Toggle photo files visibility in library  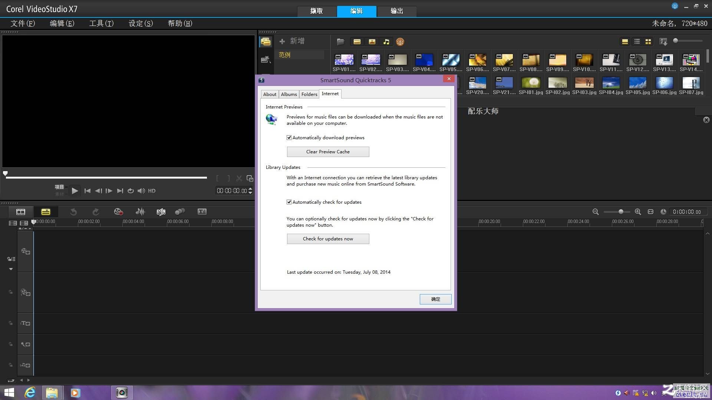click(x=372, y=42)
